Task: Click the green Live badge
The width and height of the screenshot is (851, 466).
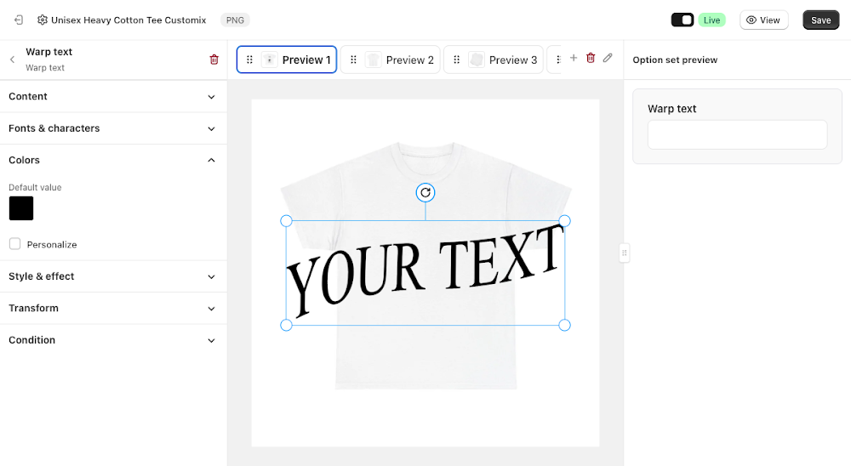Action: pyautogui.click(x=711, y=20)
